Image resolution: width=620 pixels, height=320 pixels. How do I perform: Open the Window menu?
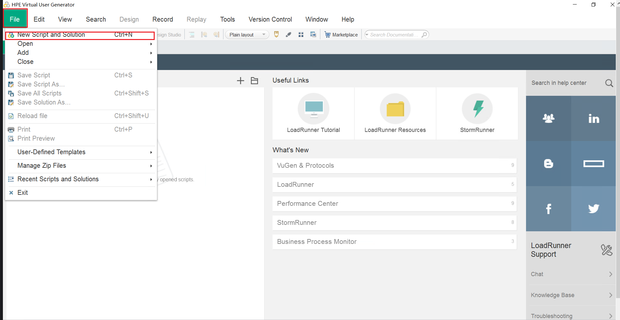tap(317, 19)
